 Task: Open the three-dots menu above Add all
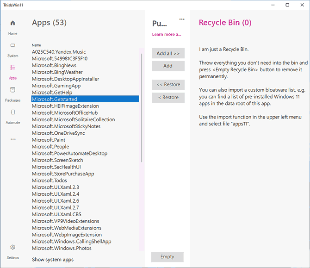tap(182, 19)
